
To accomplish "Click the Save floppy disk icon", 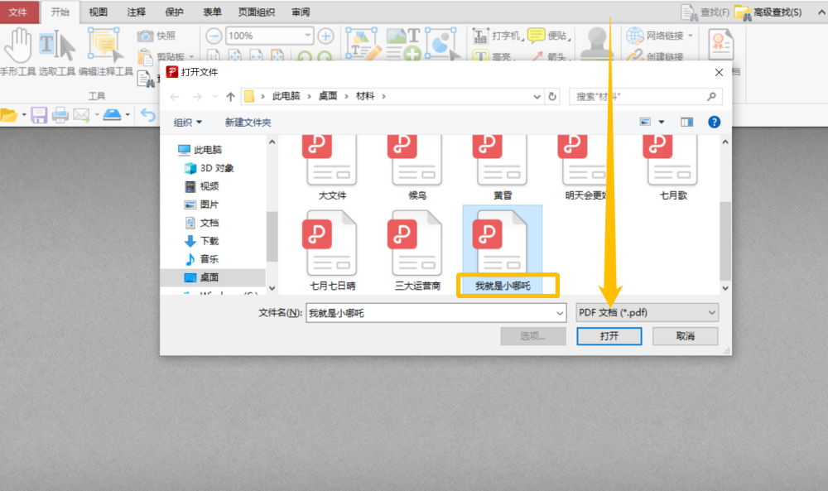I will (x=39, y=114).
